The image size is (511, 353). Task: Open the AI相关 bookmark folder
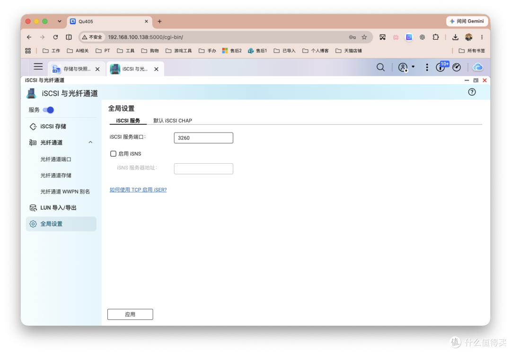tap(78, 51)
